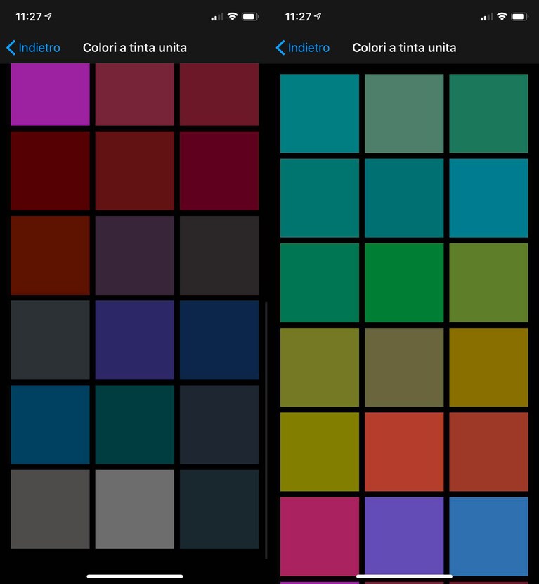This screenshot has height=584, width=539.
Task: Select the olive green swatch right of bright green
Action: click(488, 283)
